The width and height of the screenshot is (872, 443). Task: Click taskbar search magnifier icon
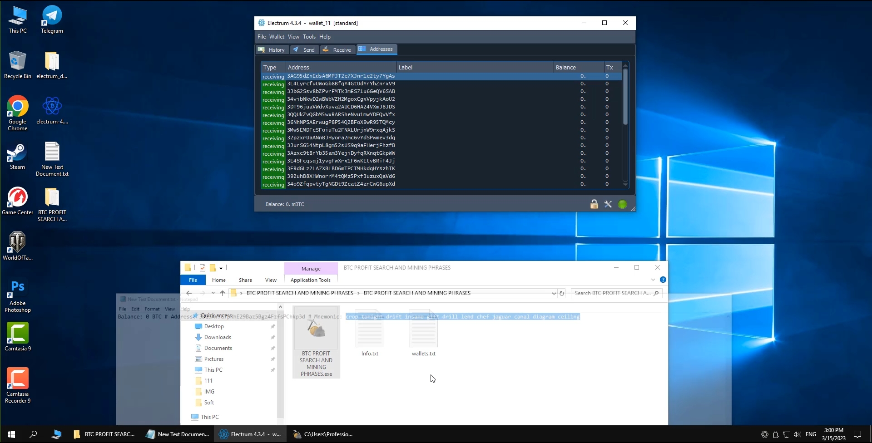click(x=33, y=434)
